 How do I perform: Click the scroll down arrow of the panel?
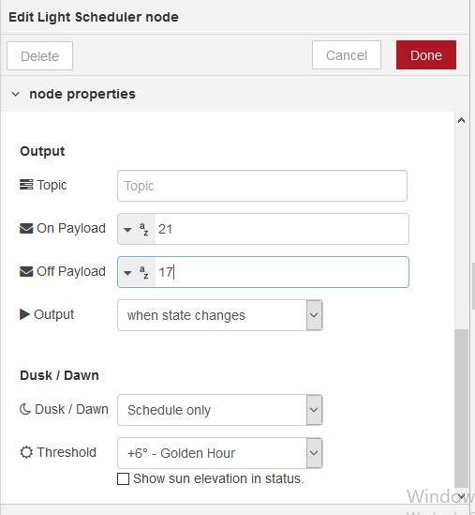coord(461,496)
